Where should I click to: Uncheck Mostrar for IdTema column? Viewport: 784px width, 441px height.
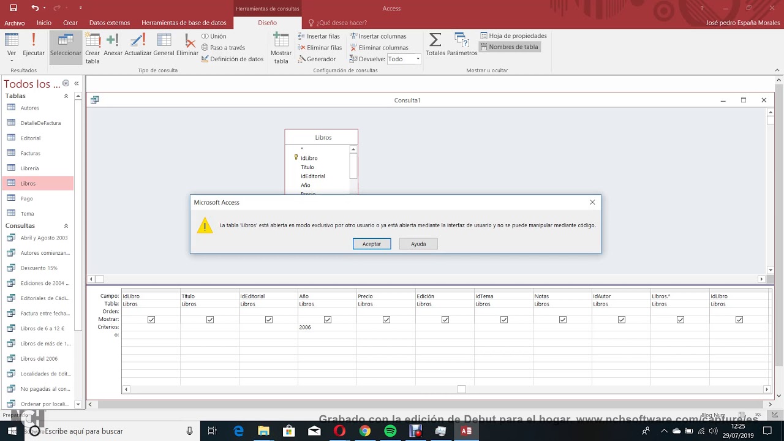(x=504, y=320)
